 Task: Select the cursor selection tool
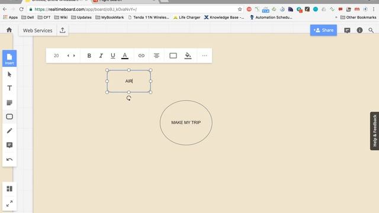9,75
